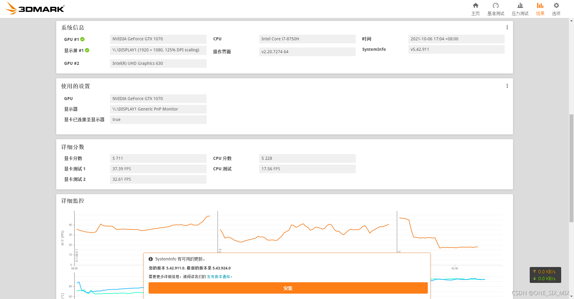Viewport: 574px width, 299px height.
Task: Click the graphics score value 5 711
Action: pos(158,158)
